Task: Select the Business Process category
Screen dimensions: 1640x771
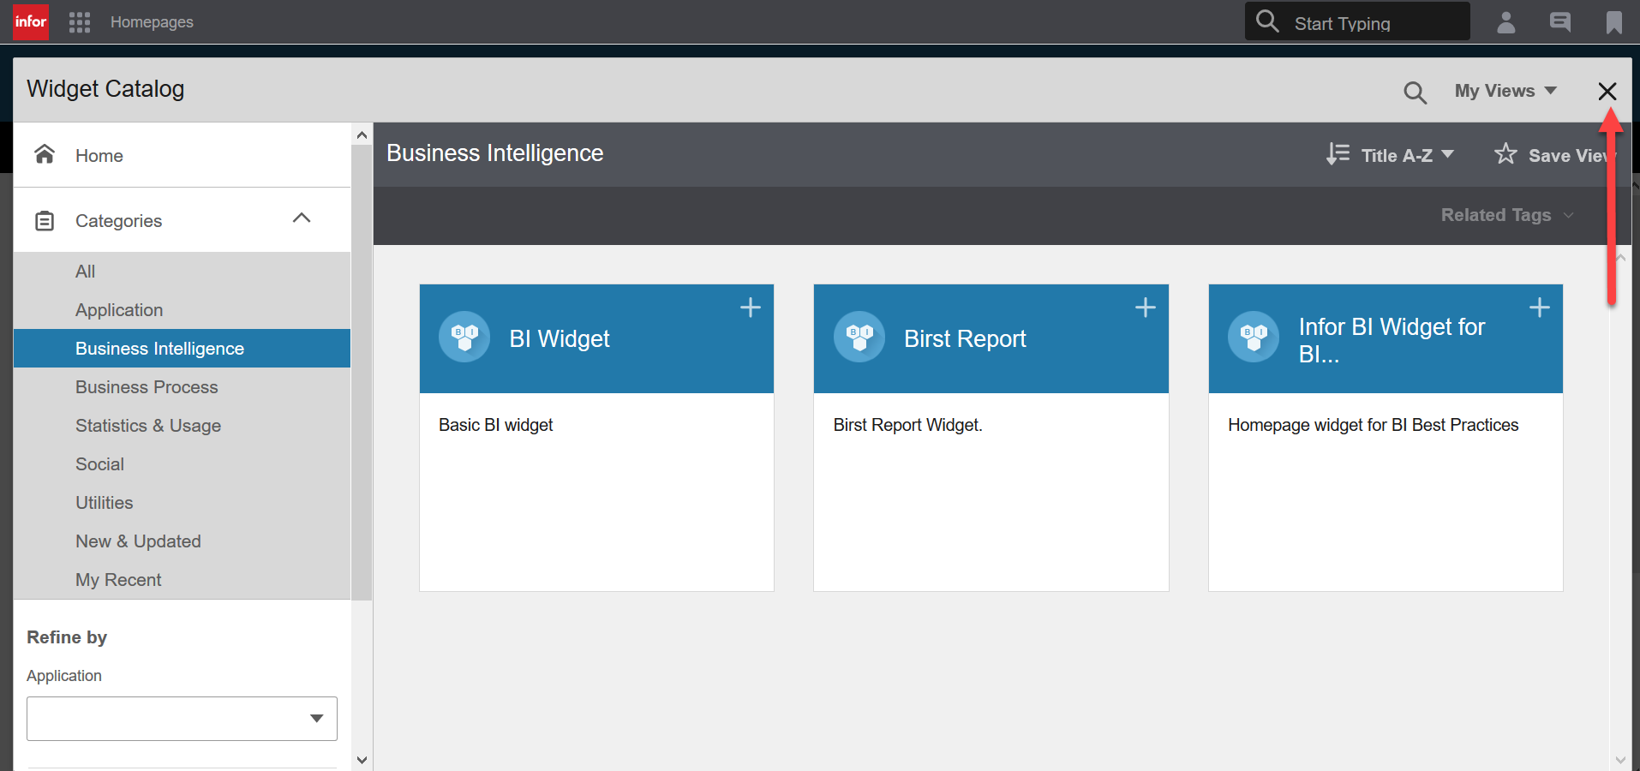Action: pos(182,387)
